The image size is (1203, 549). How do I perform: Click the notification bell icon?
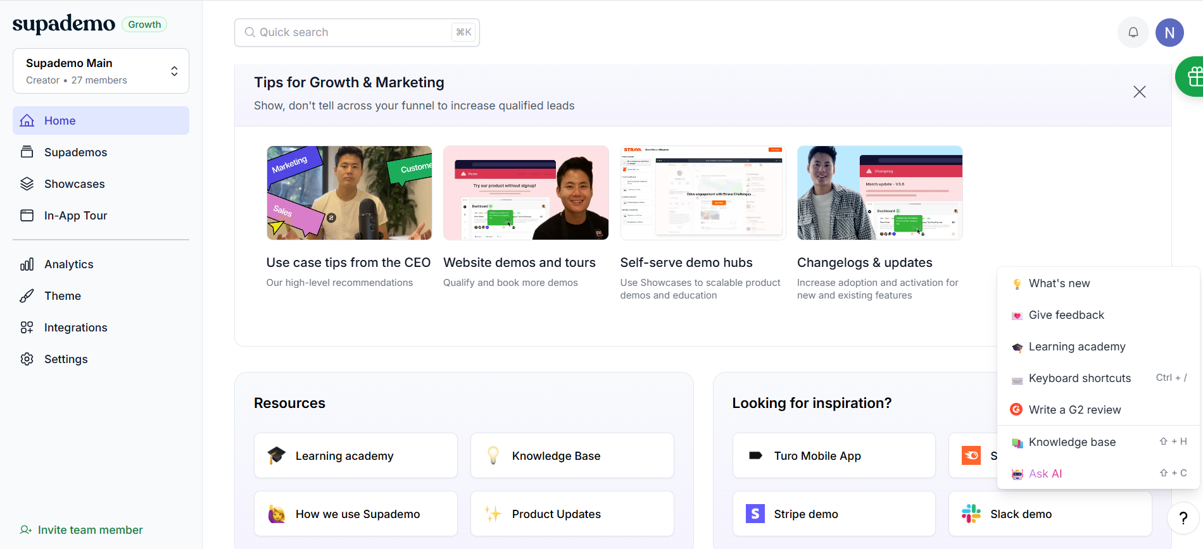[1133, 32]
